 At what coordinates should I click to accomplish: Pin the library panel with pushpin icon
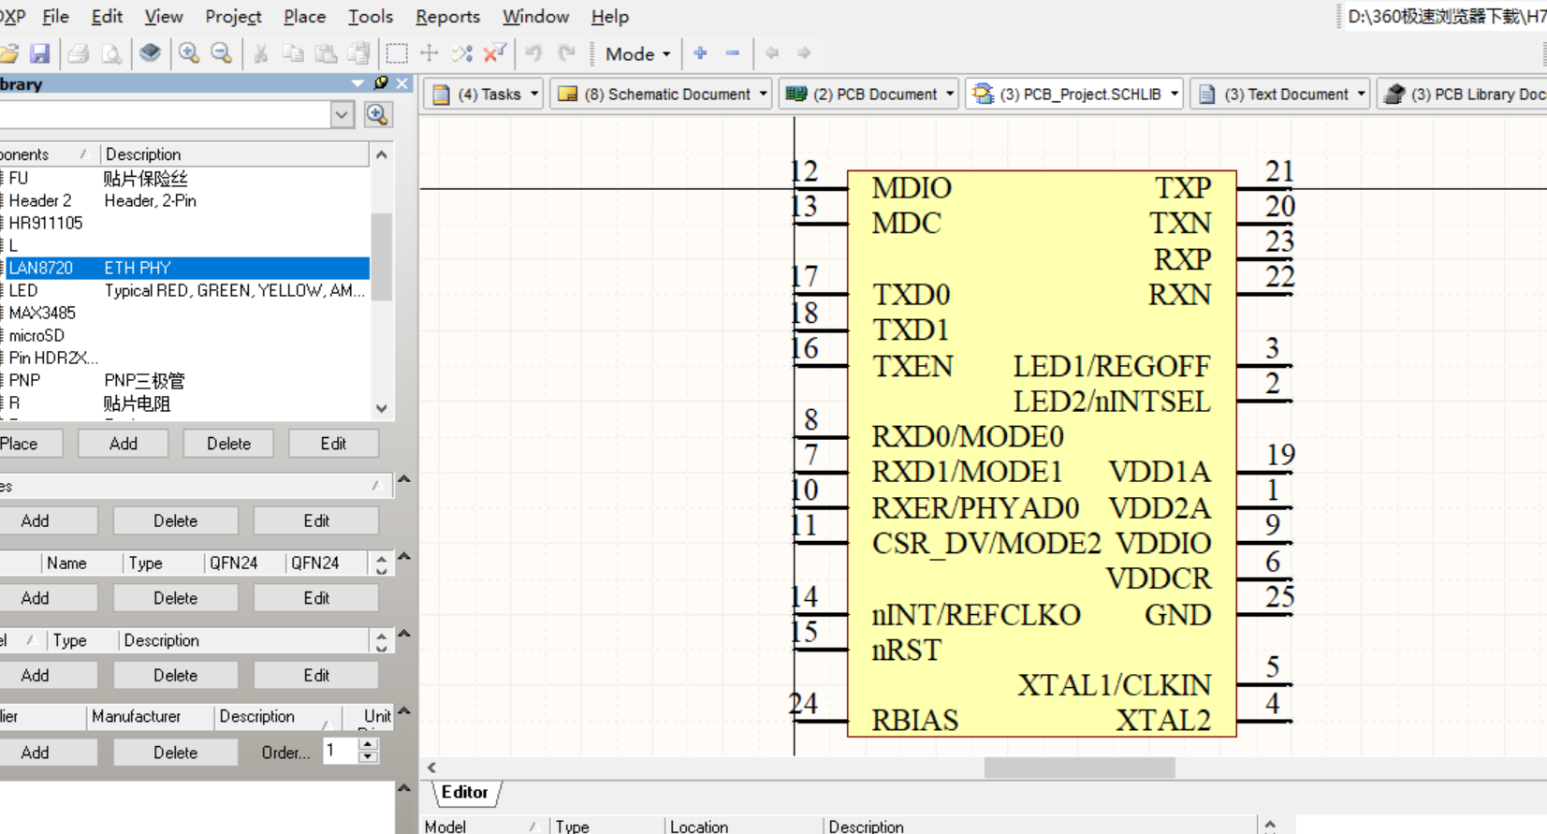click(x=381, y=83)
